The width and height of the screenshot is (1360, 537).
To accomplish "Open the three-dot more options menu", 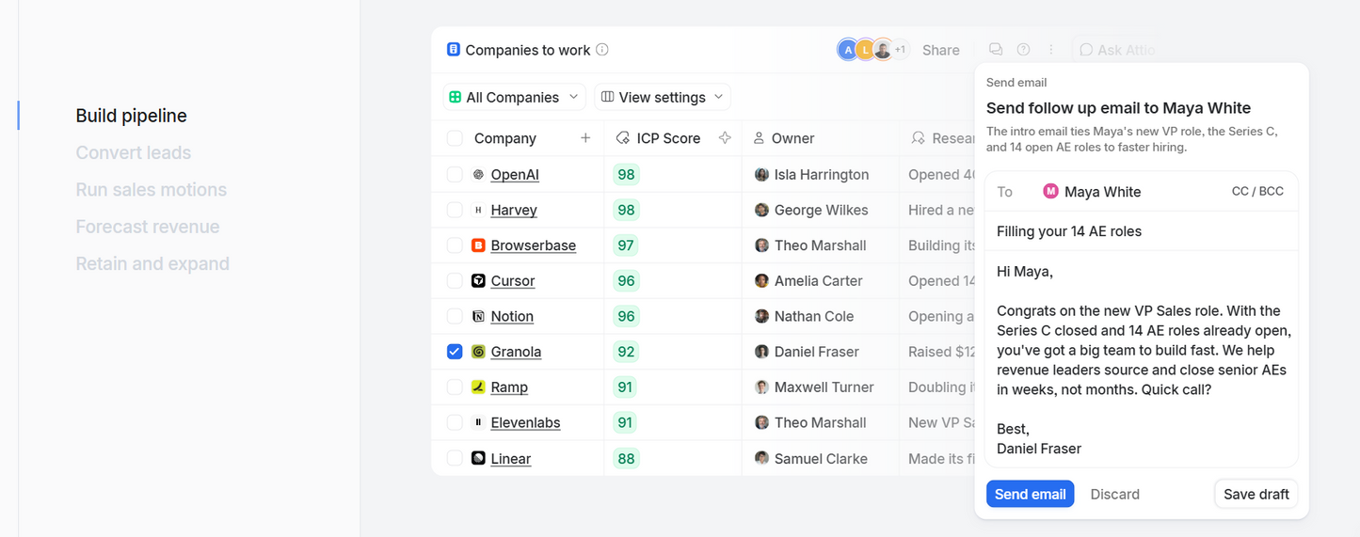I will click(x=1051, y=50).
